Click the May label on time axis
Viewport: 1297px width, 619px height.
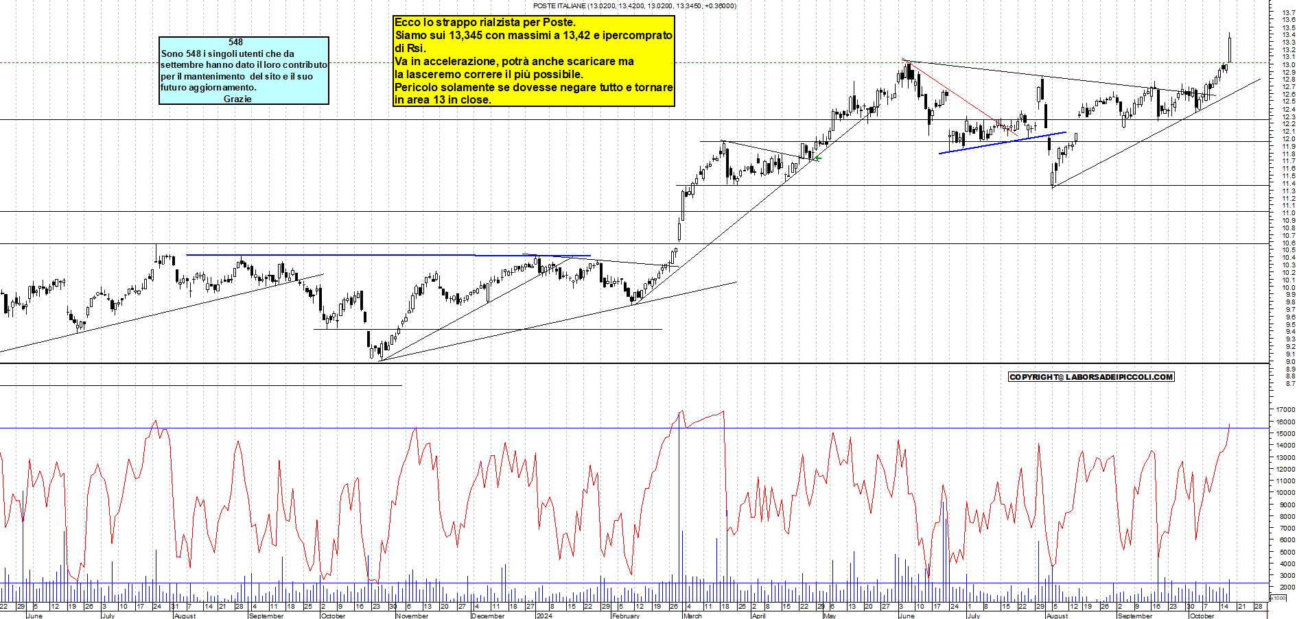(830, 616)
